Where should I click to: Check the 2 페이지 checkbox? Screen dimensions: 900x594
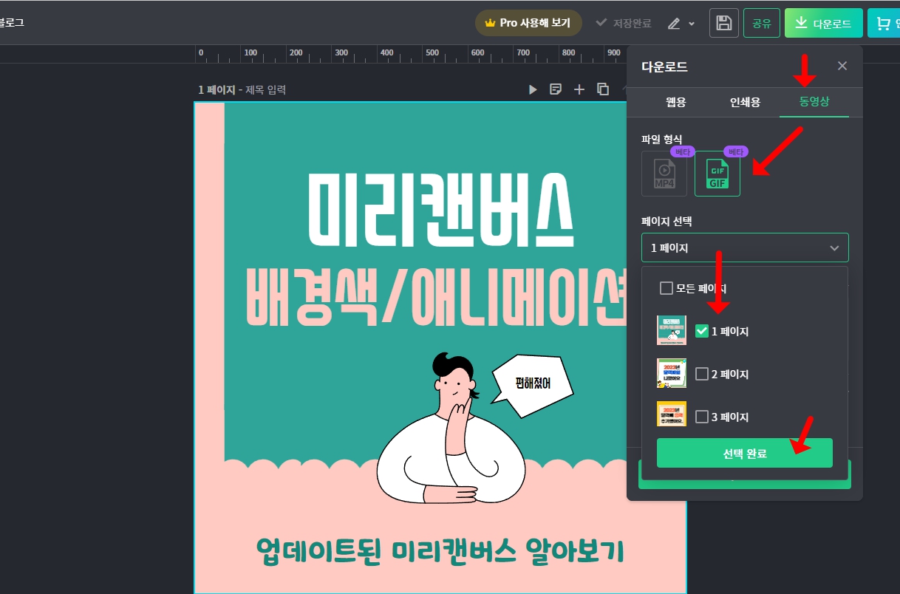702,374
